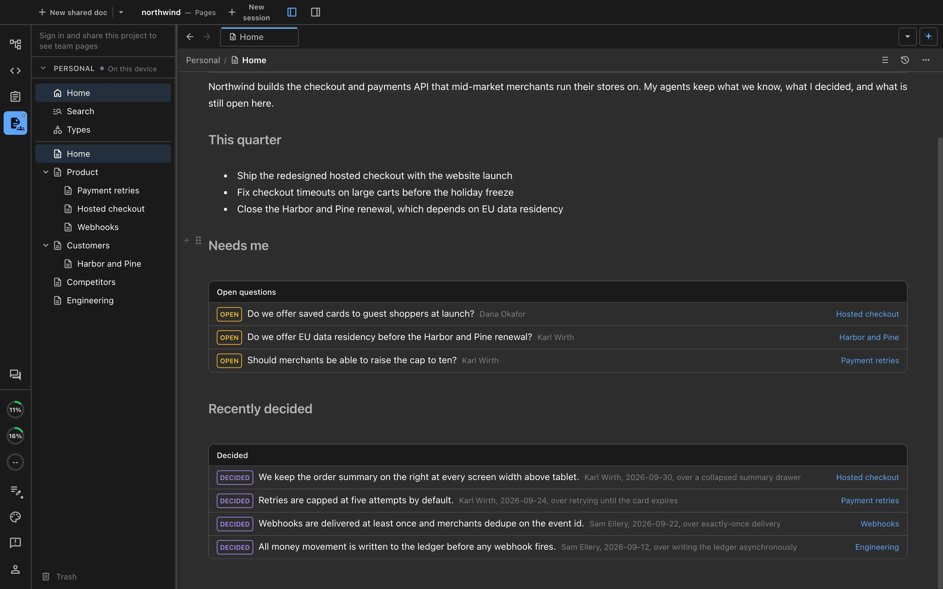Open the account profile icon

[15, 569]
